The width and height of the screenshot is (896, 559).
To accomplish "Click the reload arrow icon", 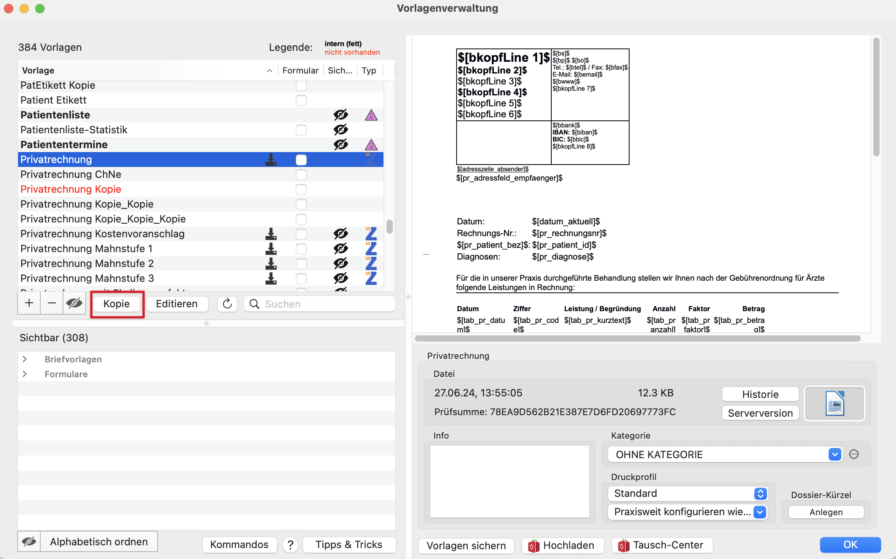I will click(x=227, y=304).
